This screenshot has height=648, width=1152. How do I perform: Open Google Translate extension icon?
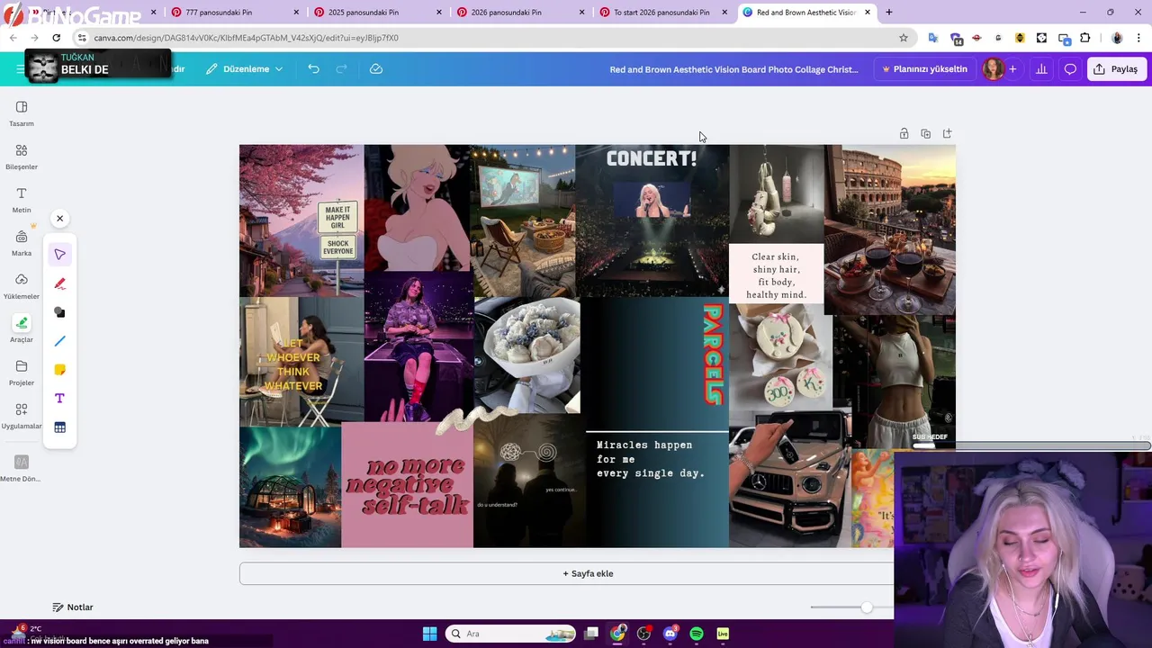(933, 38)
